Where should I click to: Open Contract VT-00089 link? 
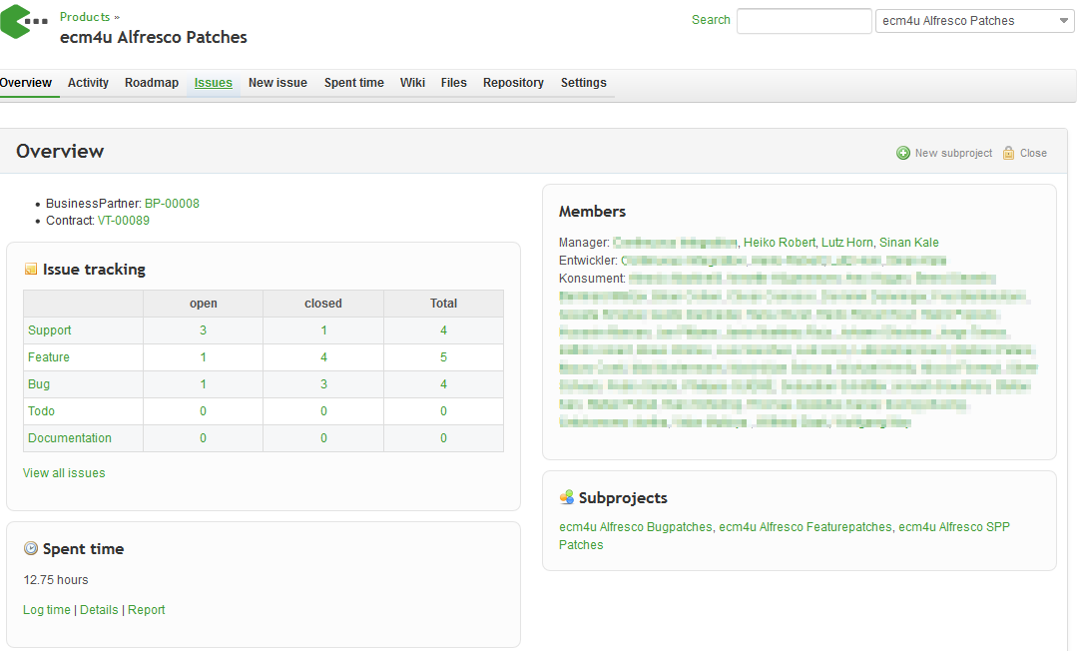click(x=124, y=221)
